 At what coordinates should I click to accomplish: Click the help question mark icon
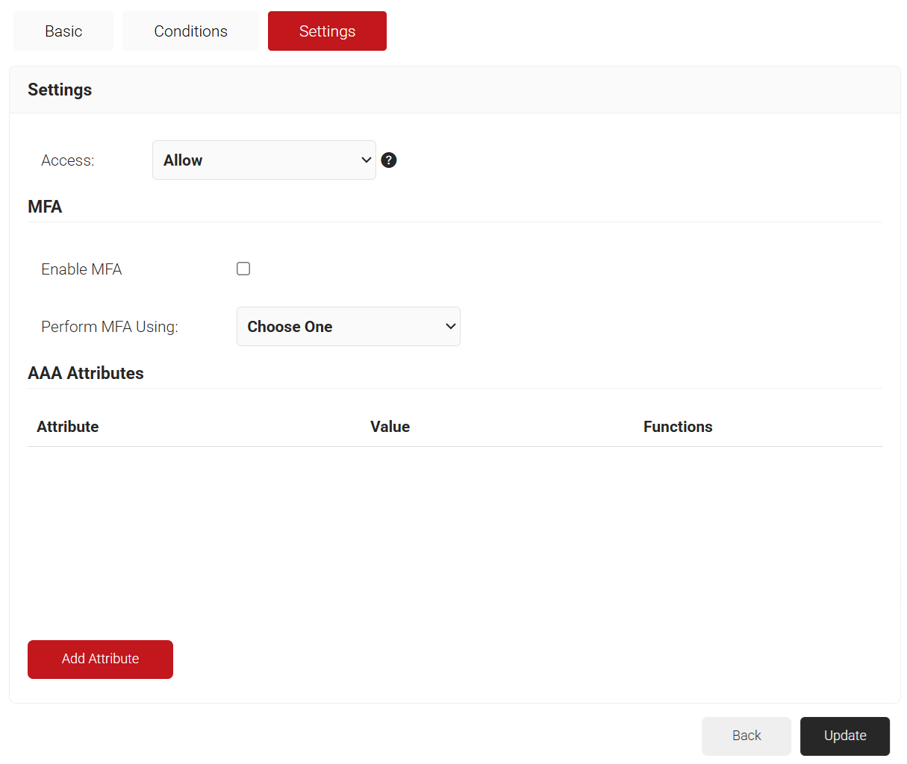pos(388,160)
